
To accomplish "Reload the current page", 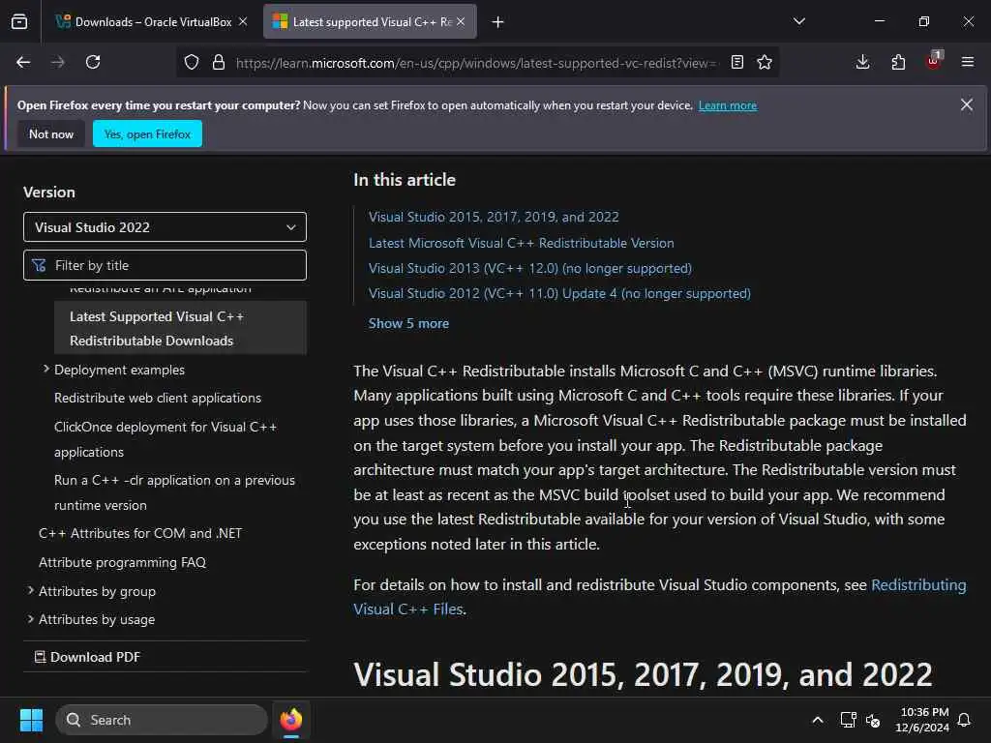I will 93,62.
